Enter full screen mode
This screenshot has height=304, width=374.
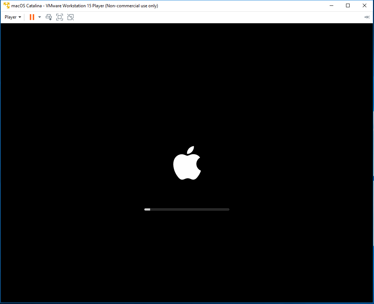[60, 17]
